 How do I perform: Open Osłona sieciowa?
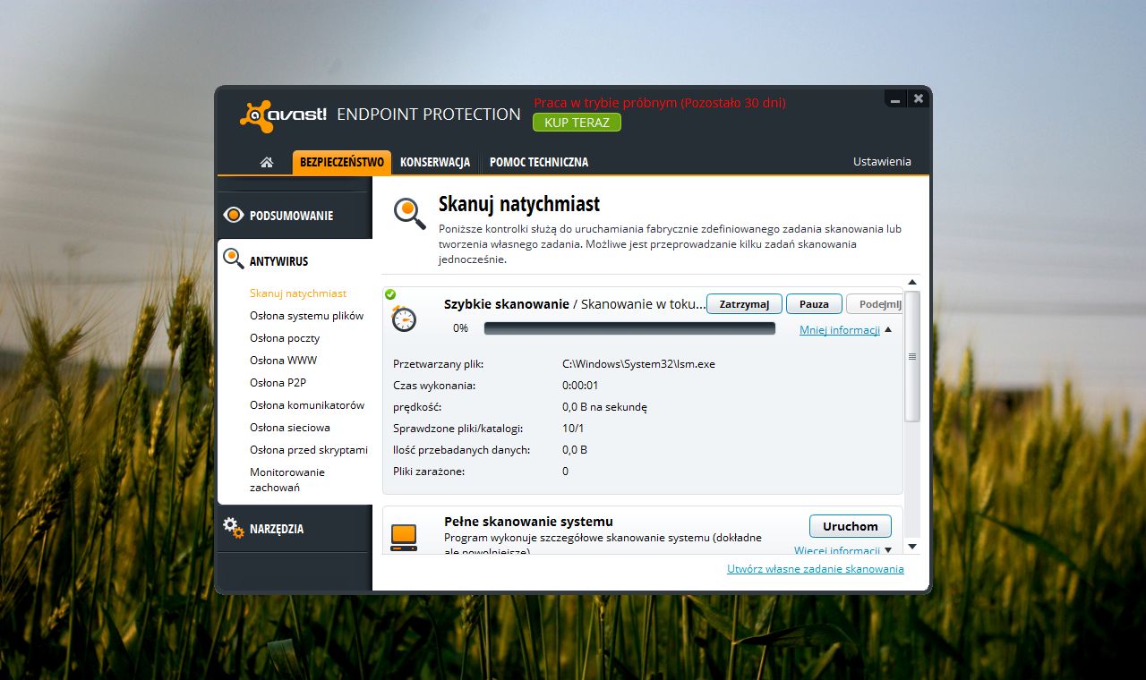pyautogui.click(x=290, y=428)
